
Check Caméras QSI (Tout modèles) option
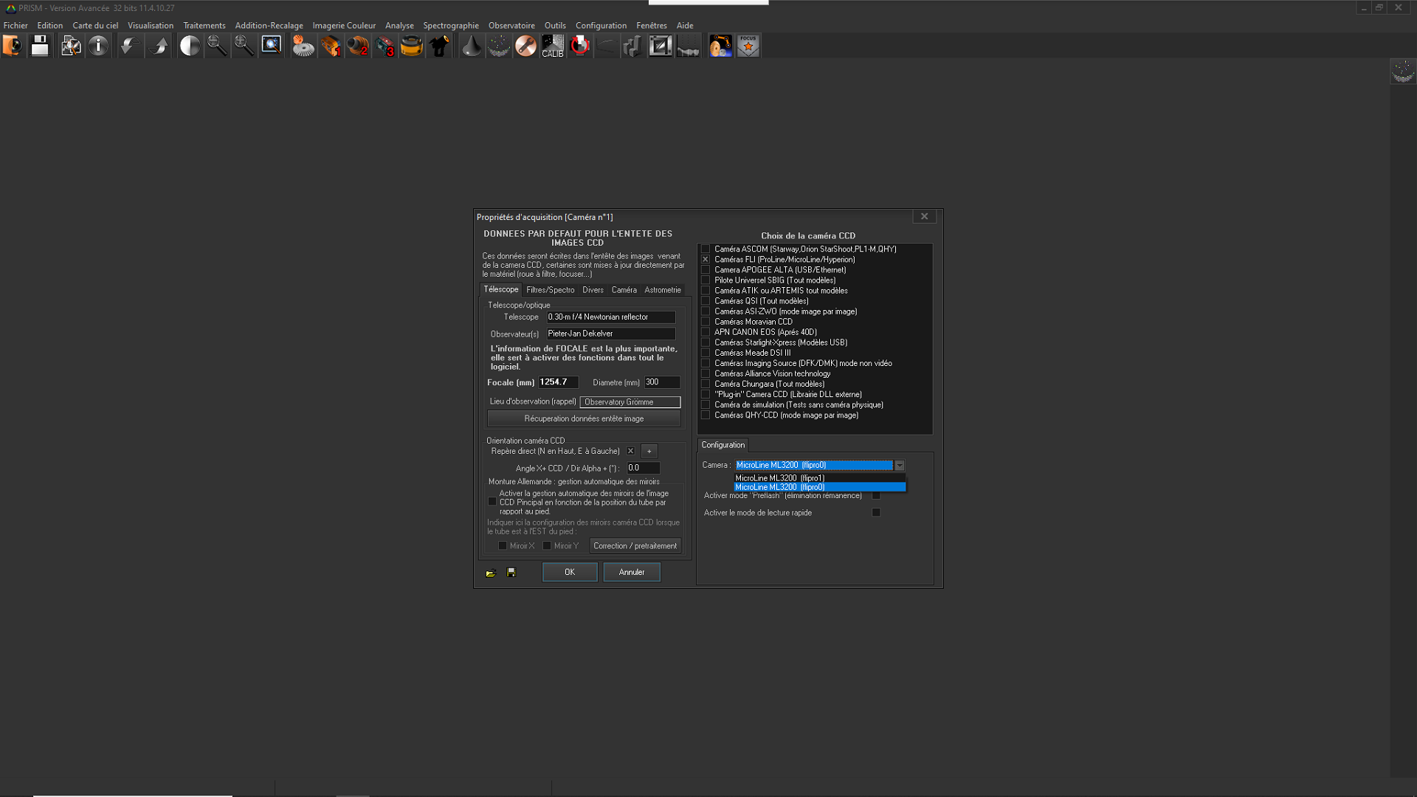pyautogui.click(x=706, y=301)
